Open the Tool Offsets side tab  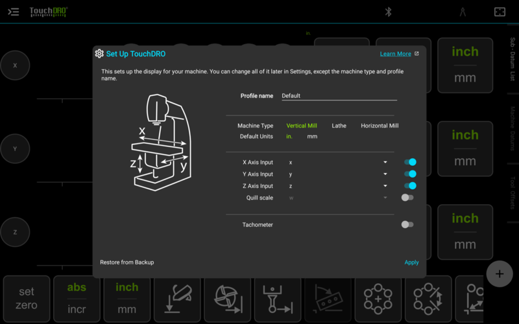(x=513, y=193)
